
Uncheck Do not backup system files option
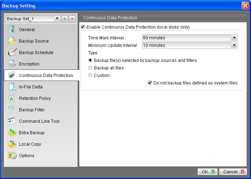click(x=150, y=83)
